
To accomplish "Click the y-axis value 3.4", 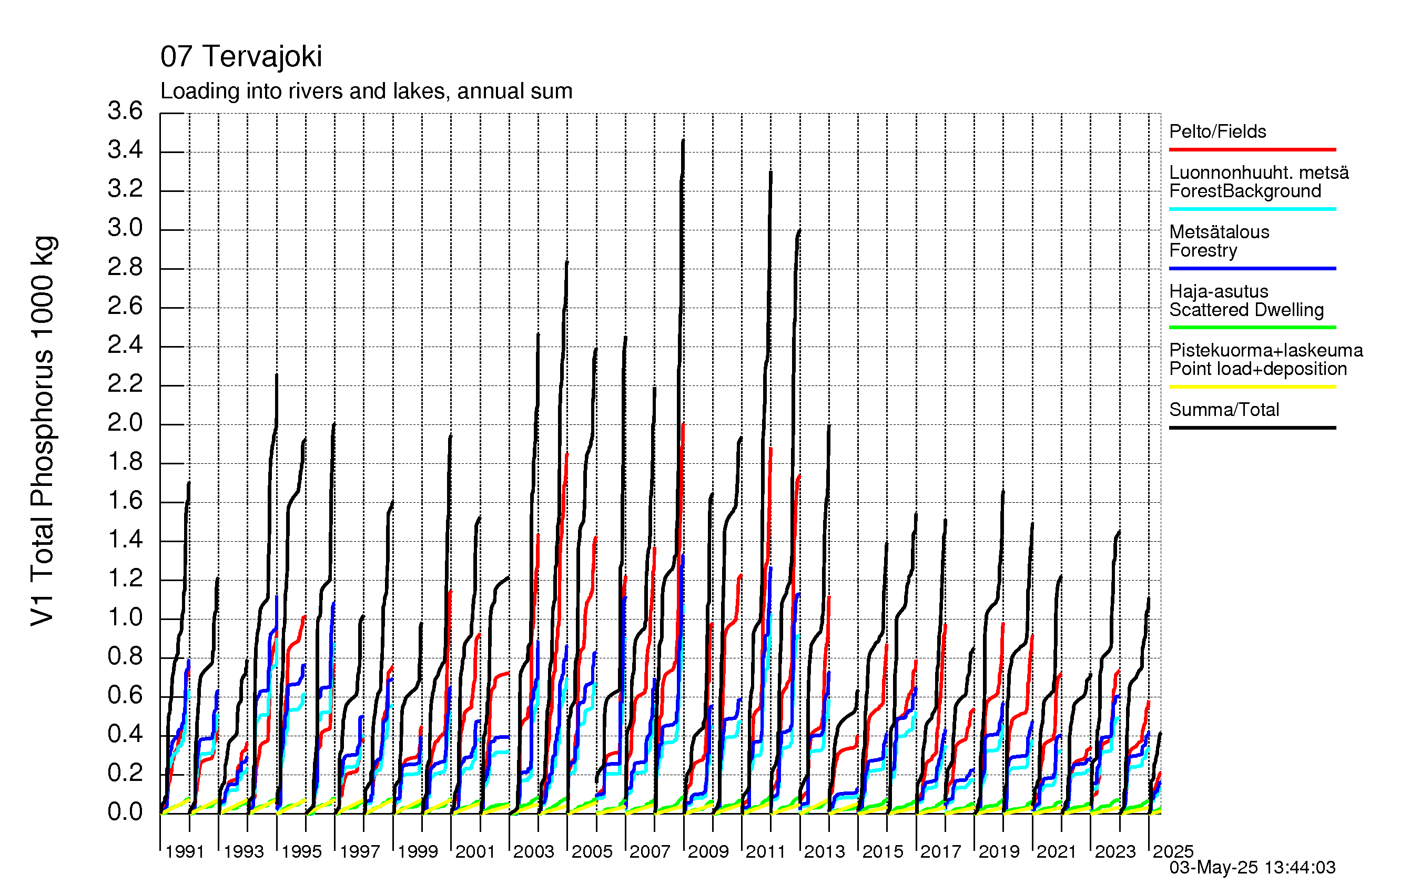I will pyautogui.click(x=125, y=150).
